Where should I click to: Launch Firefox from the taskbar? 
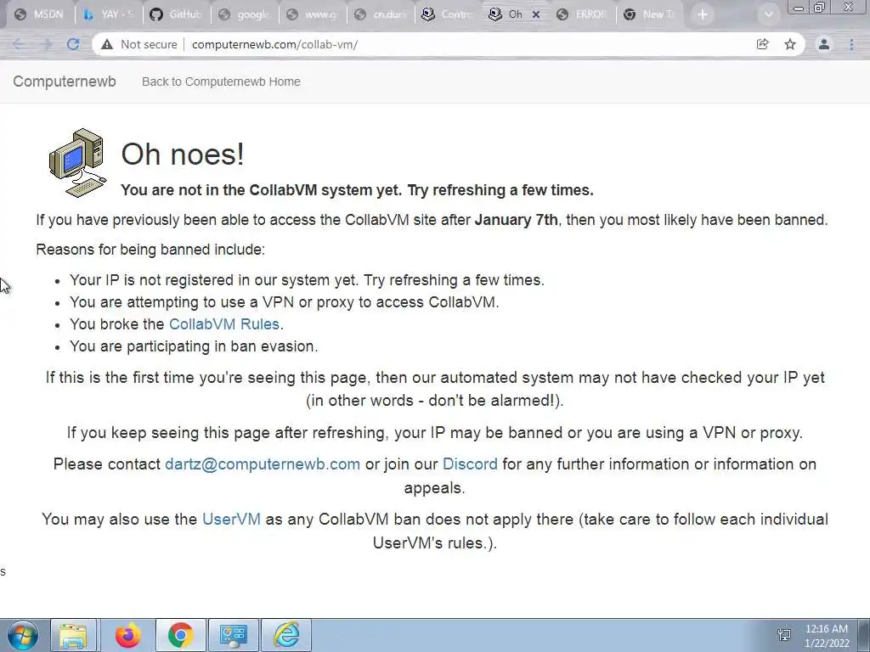(x=127, y=635)
